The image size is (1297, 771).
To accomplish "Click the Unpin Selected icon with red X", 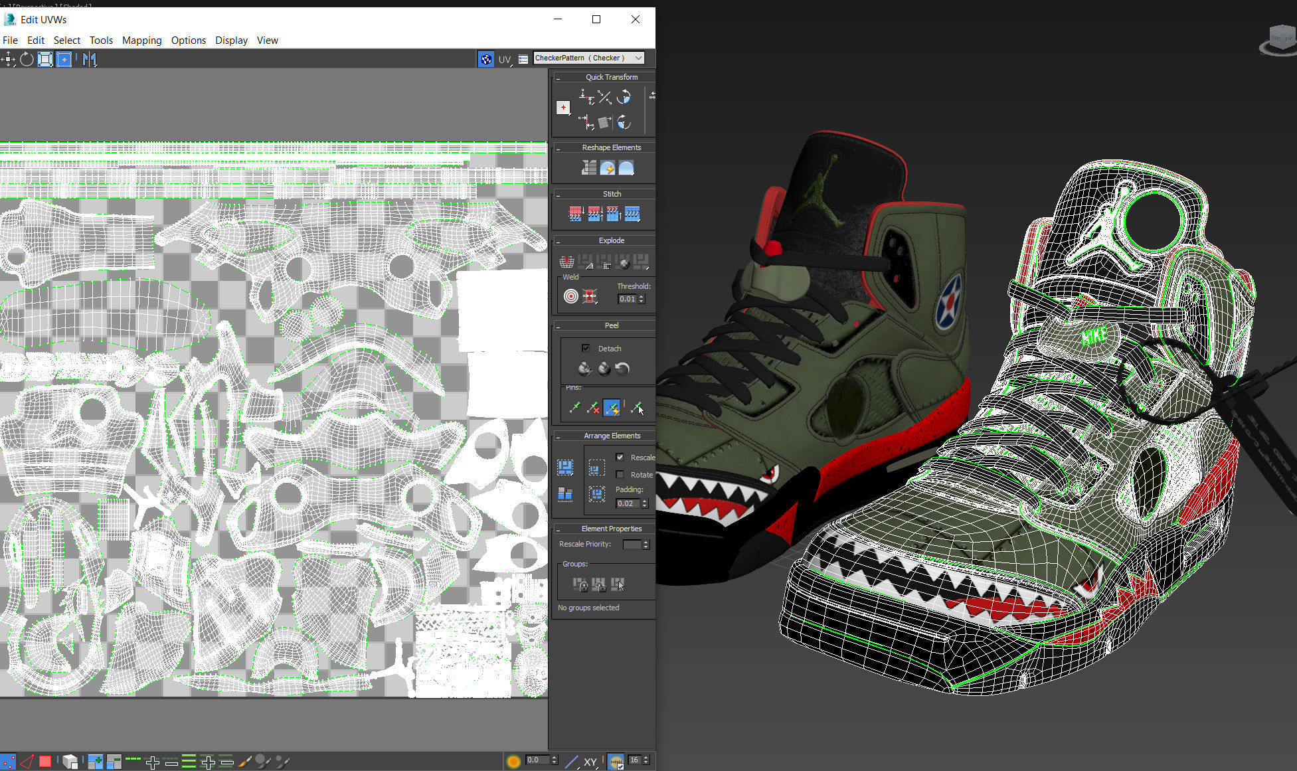I will point(593,406).
